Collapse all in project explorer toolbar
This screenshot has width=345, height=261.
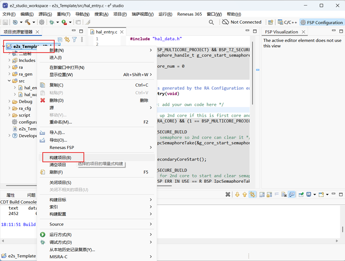(60, 40)
